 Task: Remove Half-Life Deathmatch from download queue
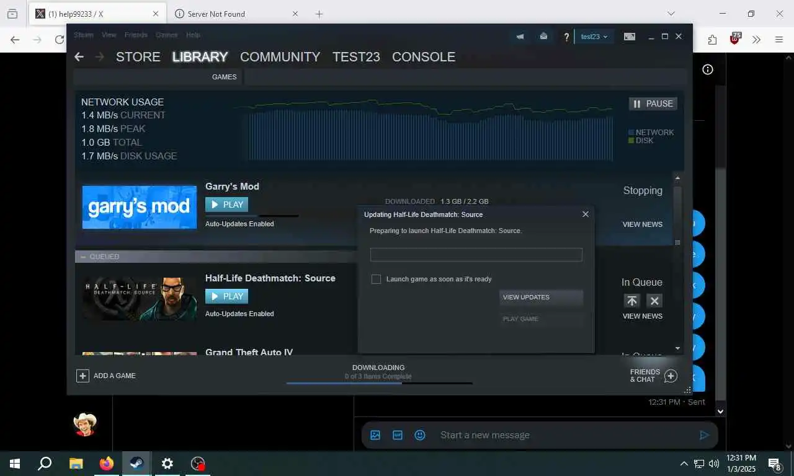coord(654,301)
